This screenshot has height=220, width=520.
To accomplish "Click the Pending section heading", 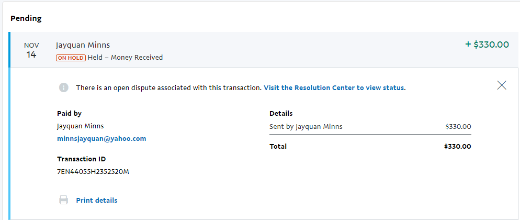I will pos(26,18).
